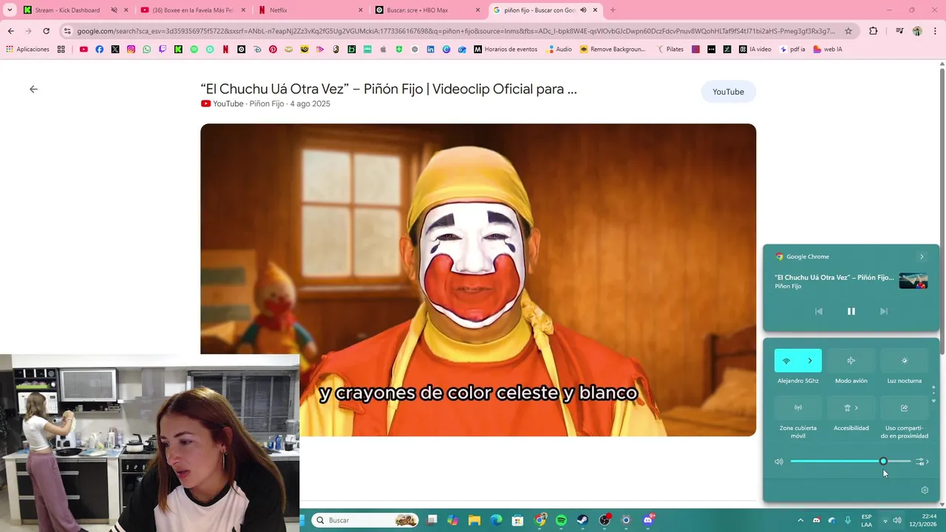Open Accesibilidad quick settings

851,408
